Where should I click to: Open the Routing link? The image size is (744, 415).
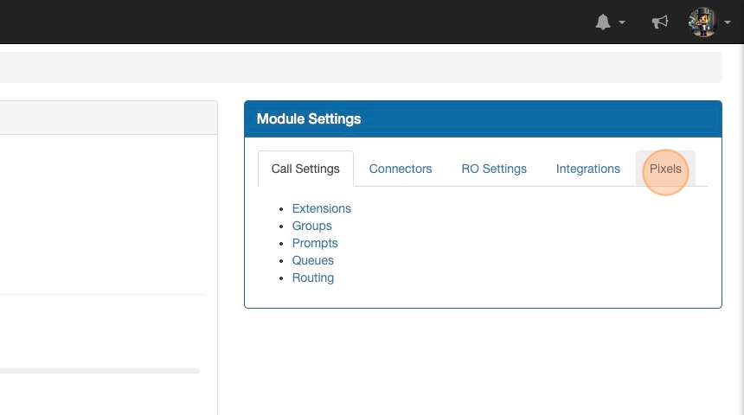tap(313, 278)
